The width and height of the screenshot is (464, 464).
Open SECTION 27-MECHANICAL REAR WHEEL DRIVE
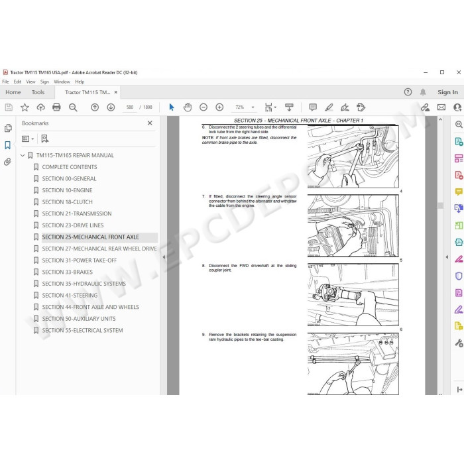pos(99,249)
